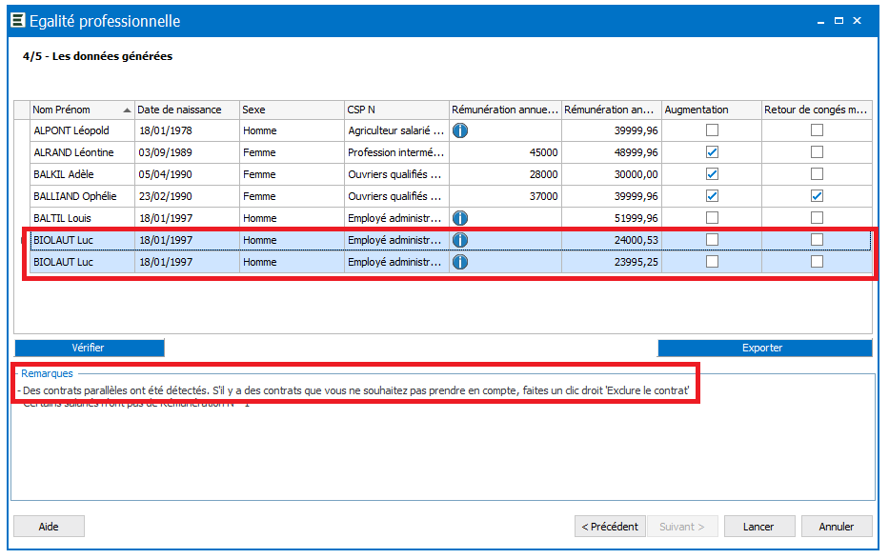Click the Exporter button

[x=764, y=348]
